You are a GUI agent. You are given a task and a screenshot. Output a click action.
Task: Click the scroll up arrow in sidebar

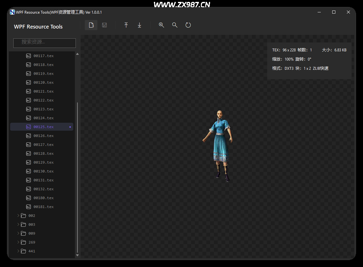coord(77,54)
